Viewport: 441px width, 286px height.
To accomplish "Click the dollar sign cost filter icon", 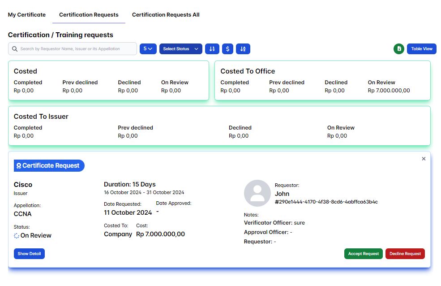I will coord(227,49).
